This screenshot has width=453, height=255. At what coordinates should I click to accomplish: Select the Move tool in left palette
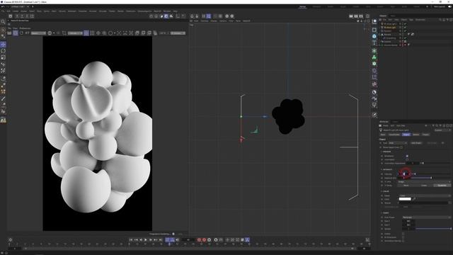pos(3,44)
